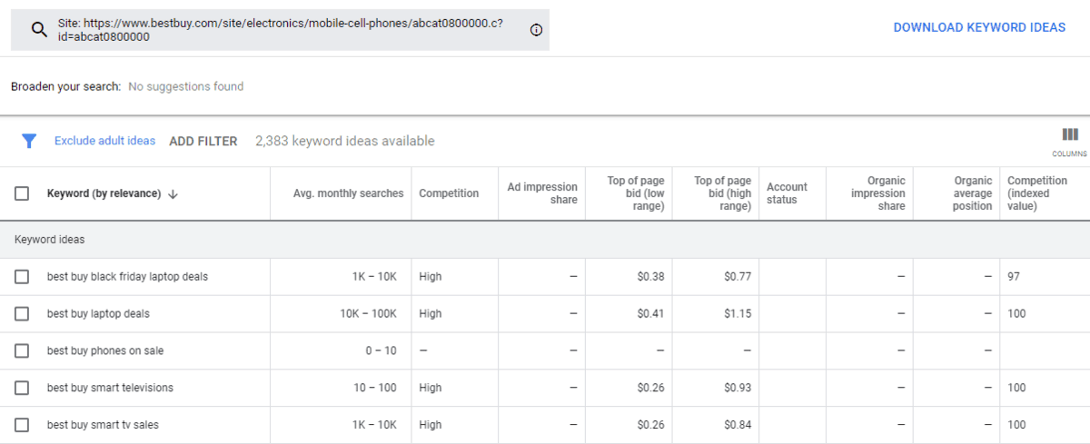Click the search magnifier icon
Viewport: 1090px width, 444px height.
(39, 29)
